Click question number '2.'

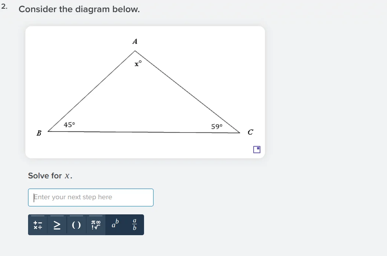pyautogui.click(x=4, y=6)
